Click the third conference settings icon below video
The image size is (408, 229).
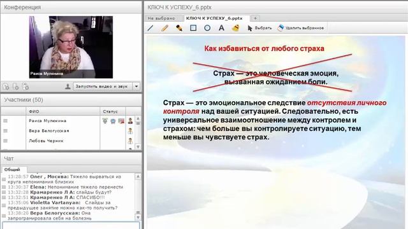(x=25, y=87)
